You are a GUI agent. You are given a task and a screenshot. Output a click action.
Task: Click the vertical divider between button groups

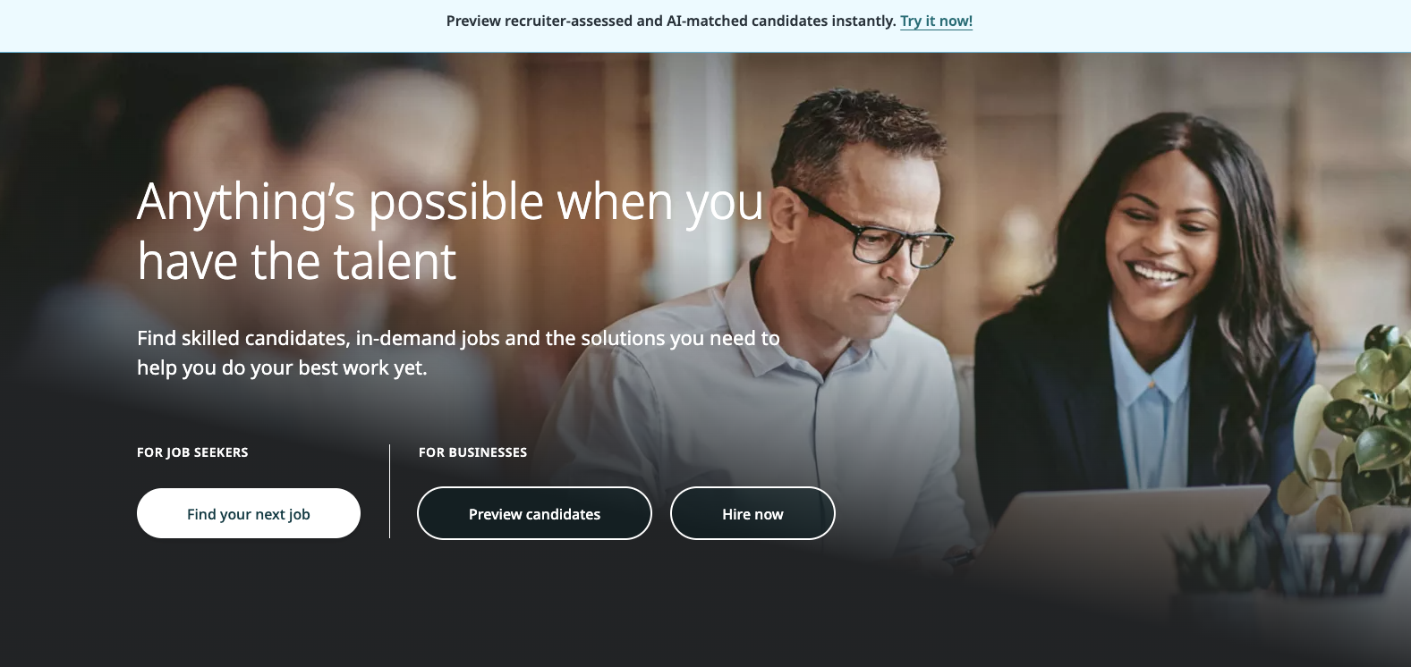(x=389, y=491)
